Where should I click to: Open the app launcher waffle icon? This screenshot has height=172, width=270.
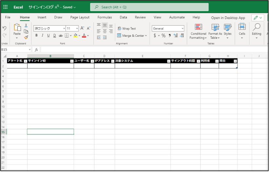[5, 7]
